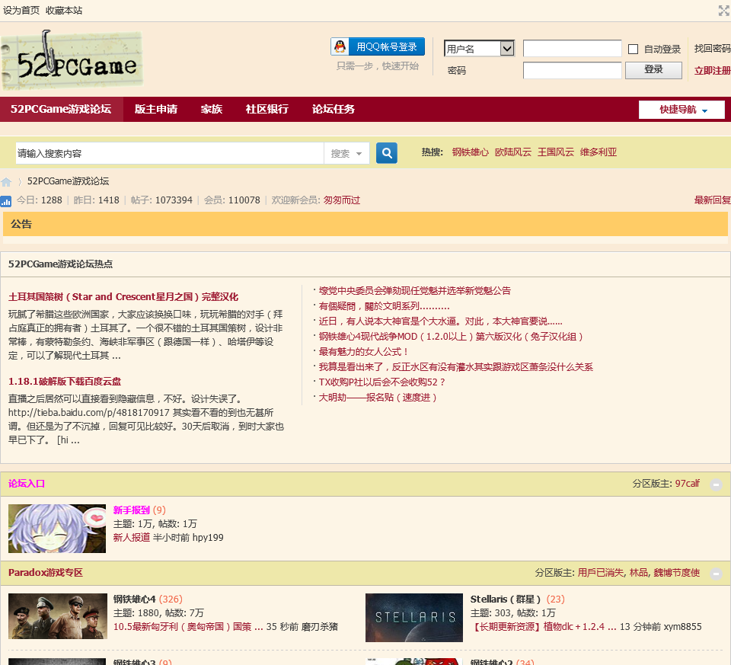731x665 pixels.
Task: Click hot search term 王国风云
Action: [x=556, y=152]
